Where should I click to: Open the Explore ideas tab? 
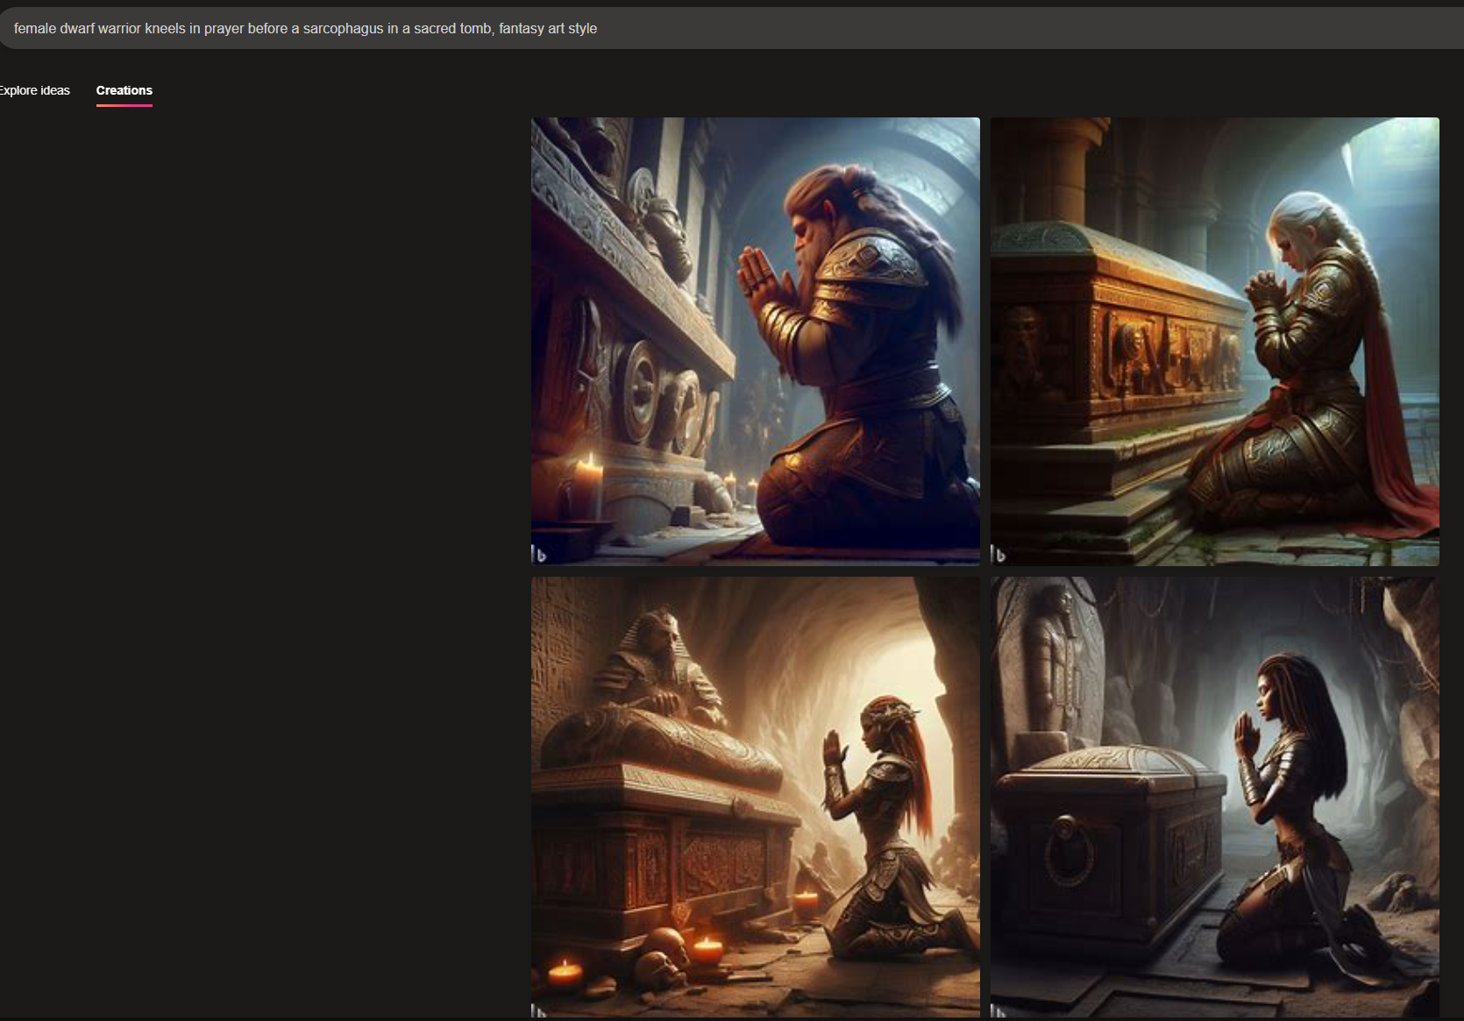click(x=34, y=90)
